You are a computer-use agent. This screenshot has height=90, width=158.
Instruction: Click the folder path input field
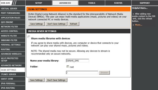[82, 73]
